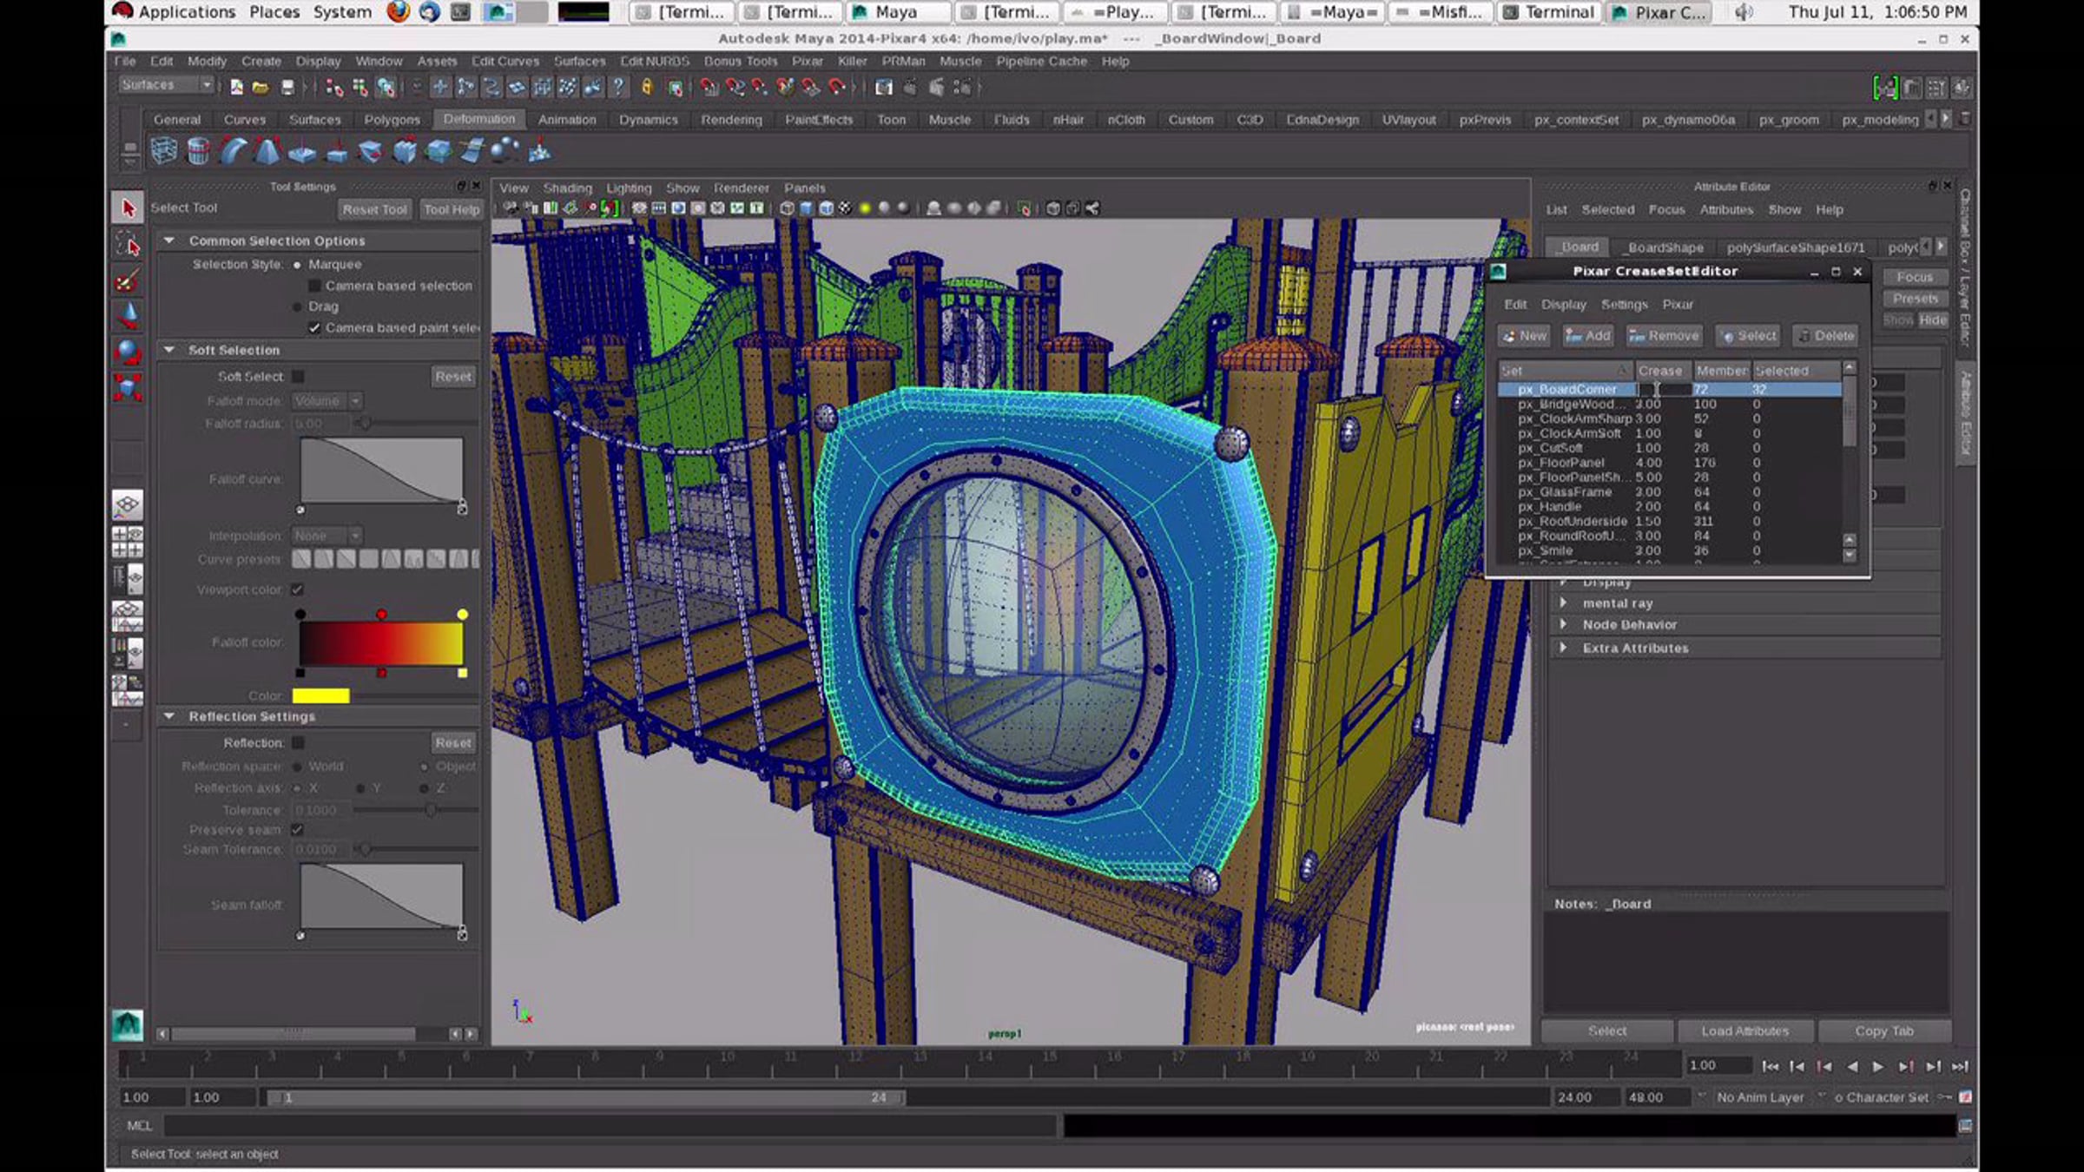Select Drag selection style
The width and height of the screenshot is (2084, 1172).
[297, 306]
